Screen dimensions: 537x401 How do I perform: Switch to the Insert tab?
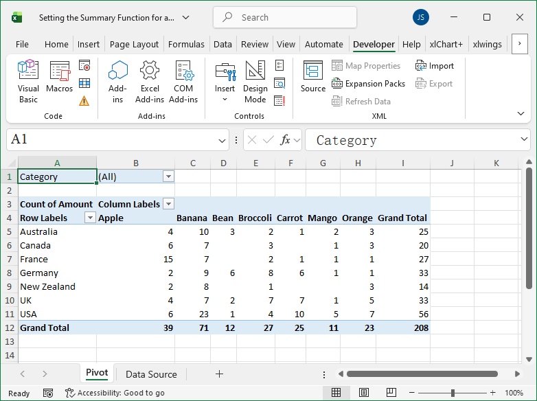click(x=89, y=44)
